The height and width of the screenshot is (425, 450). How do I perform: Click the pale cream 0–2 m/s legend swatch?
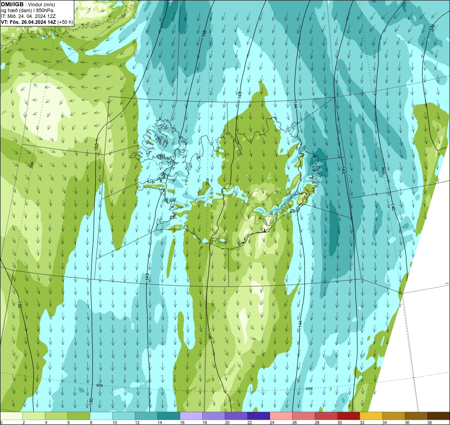point(11,416)
